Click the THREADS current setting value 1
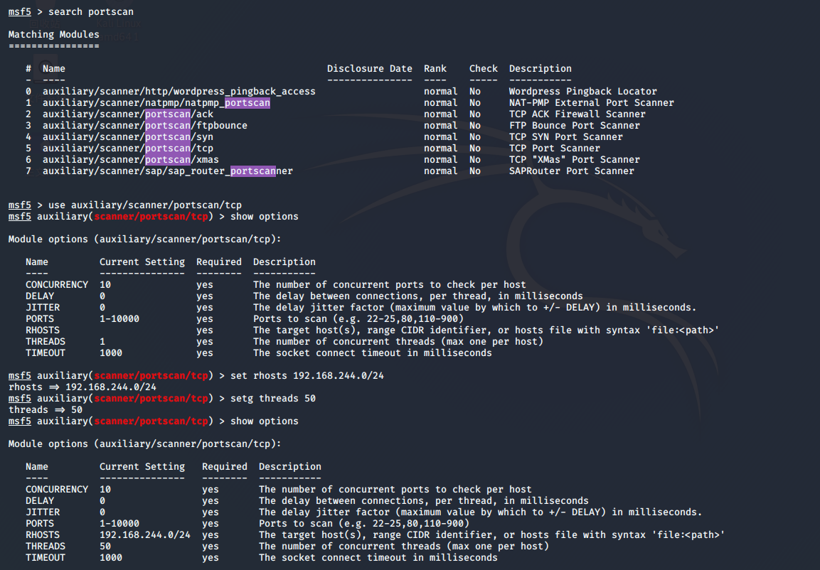 (102, 342)
